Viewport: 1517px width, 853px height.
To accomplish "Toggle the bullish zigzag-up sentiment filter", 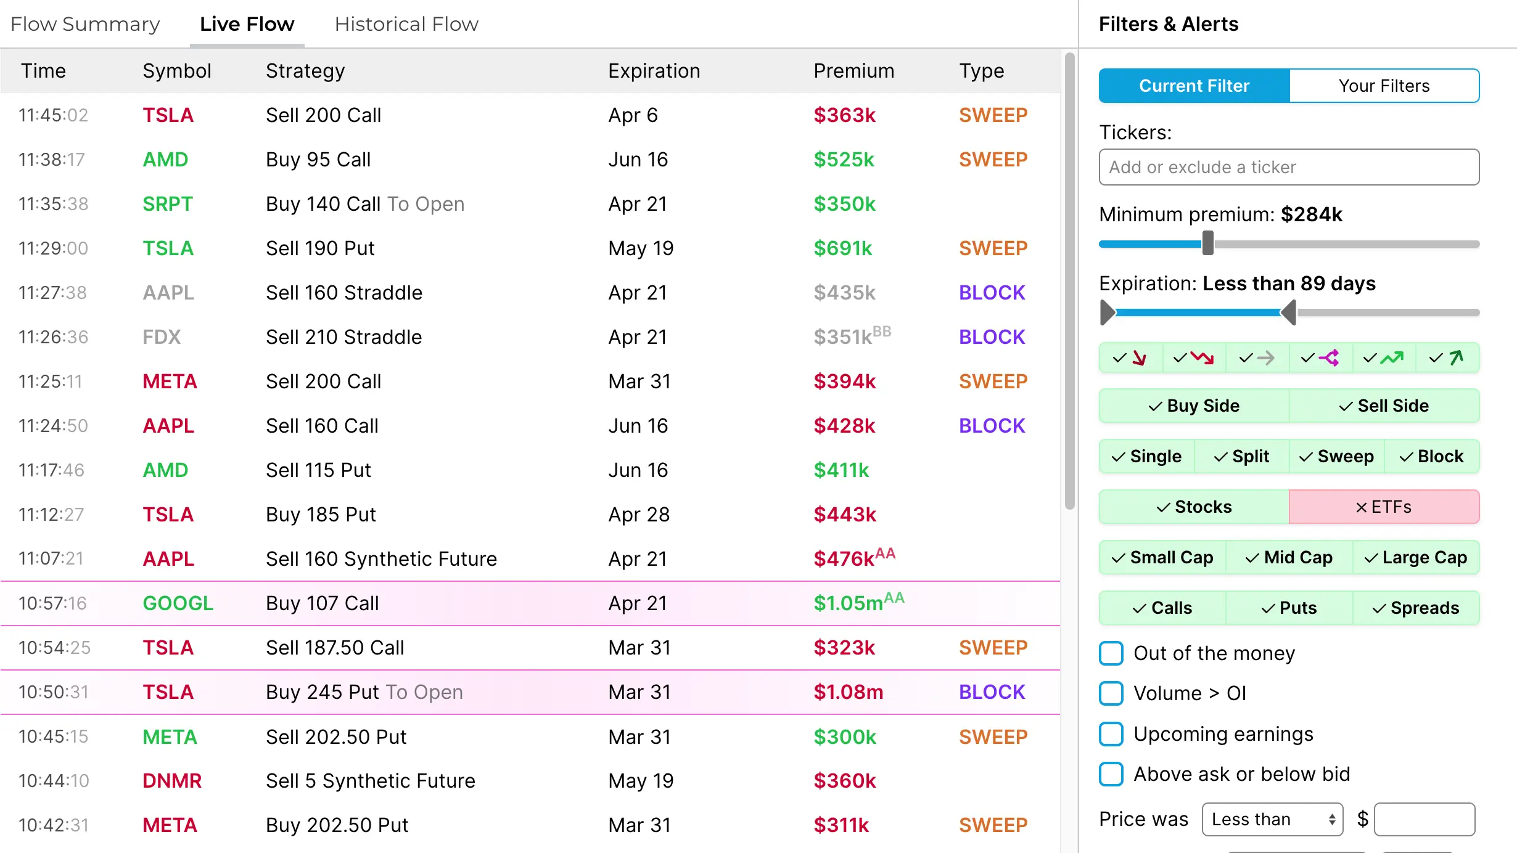I will click(1384, 357).
